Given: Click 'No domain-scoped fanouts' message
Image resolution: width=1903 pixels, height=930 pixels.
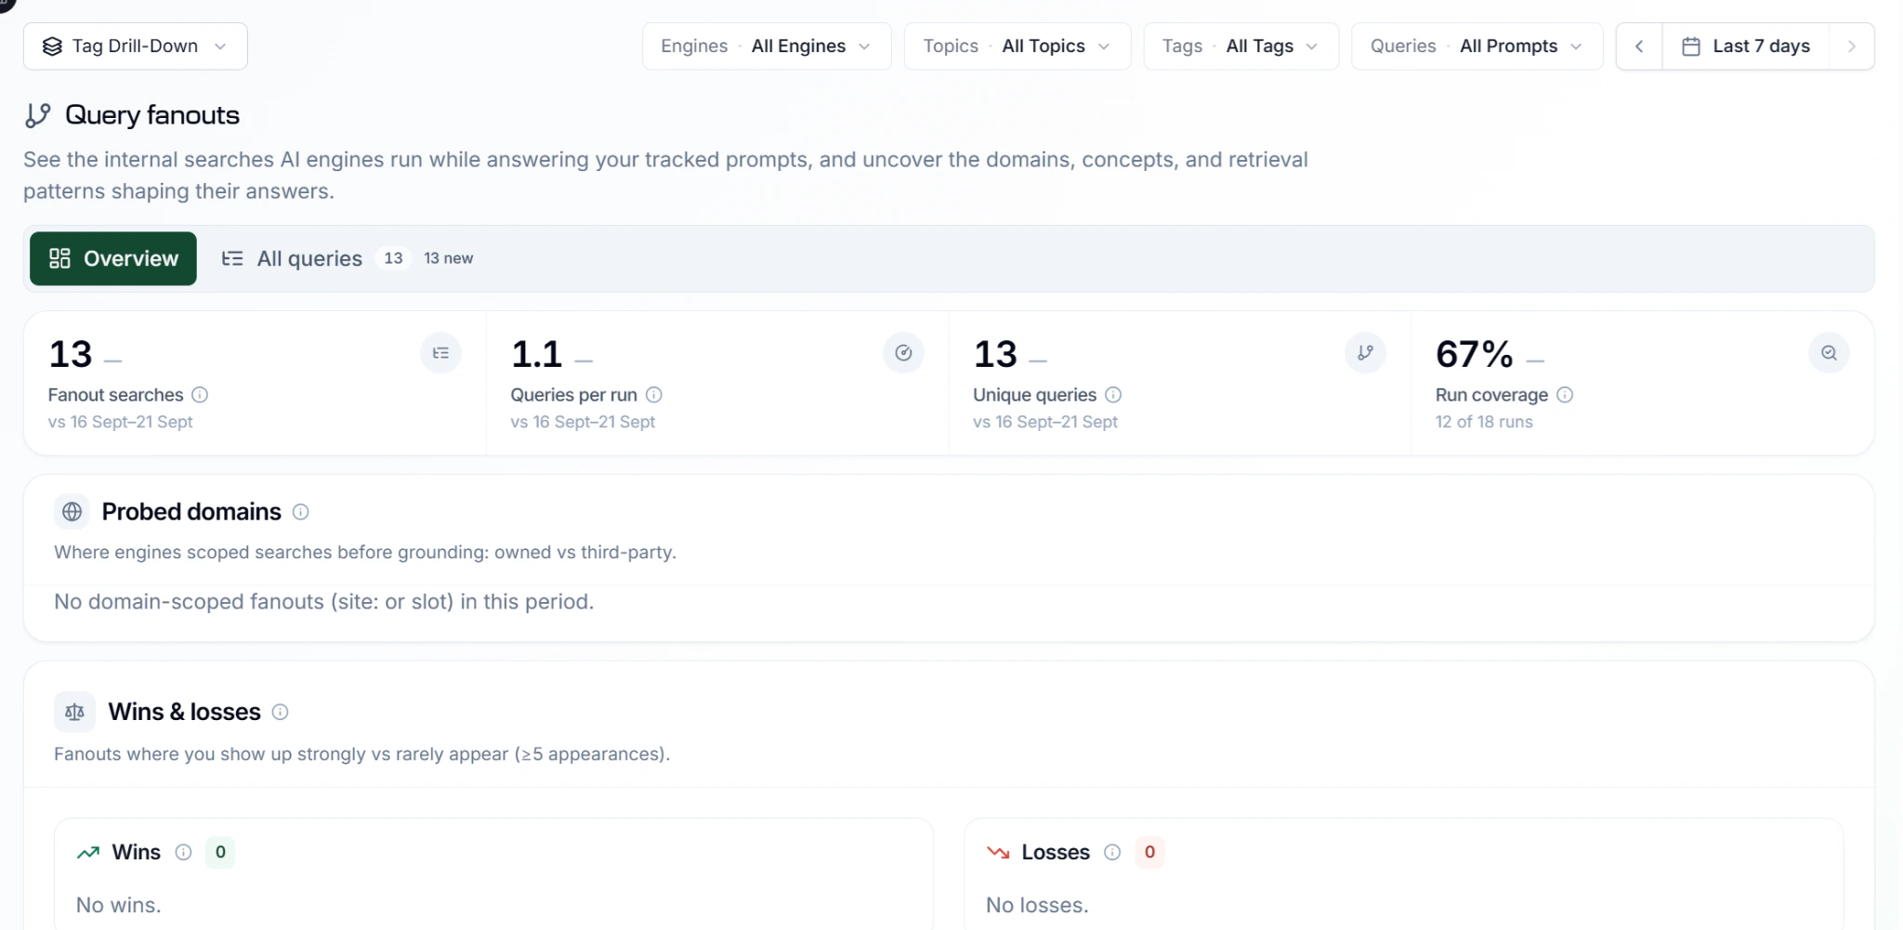Looking at the screenshot, I should [x=323, y=602].
